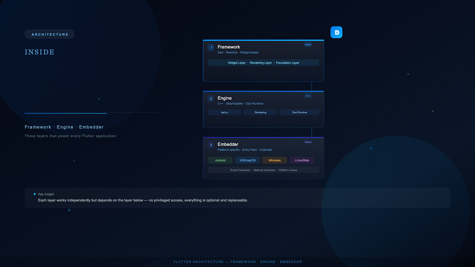
Task: Choose the green Android platform chip
Action: [220, 160]
